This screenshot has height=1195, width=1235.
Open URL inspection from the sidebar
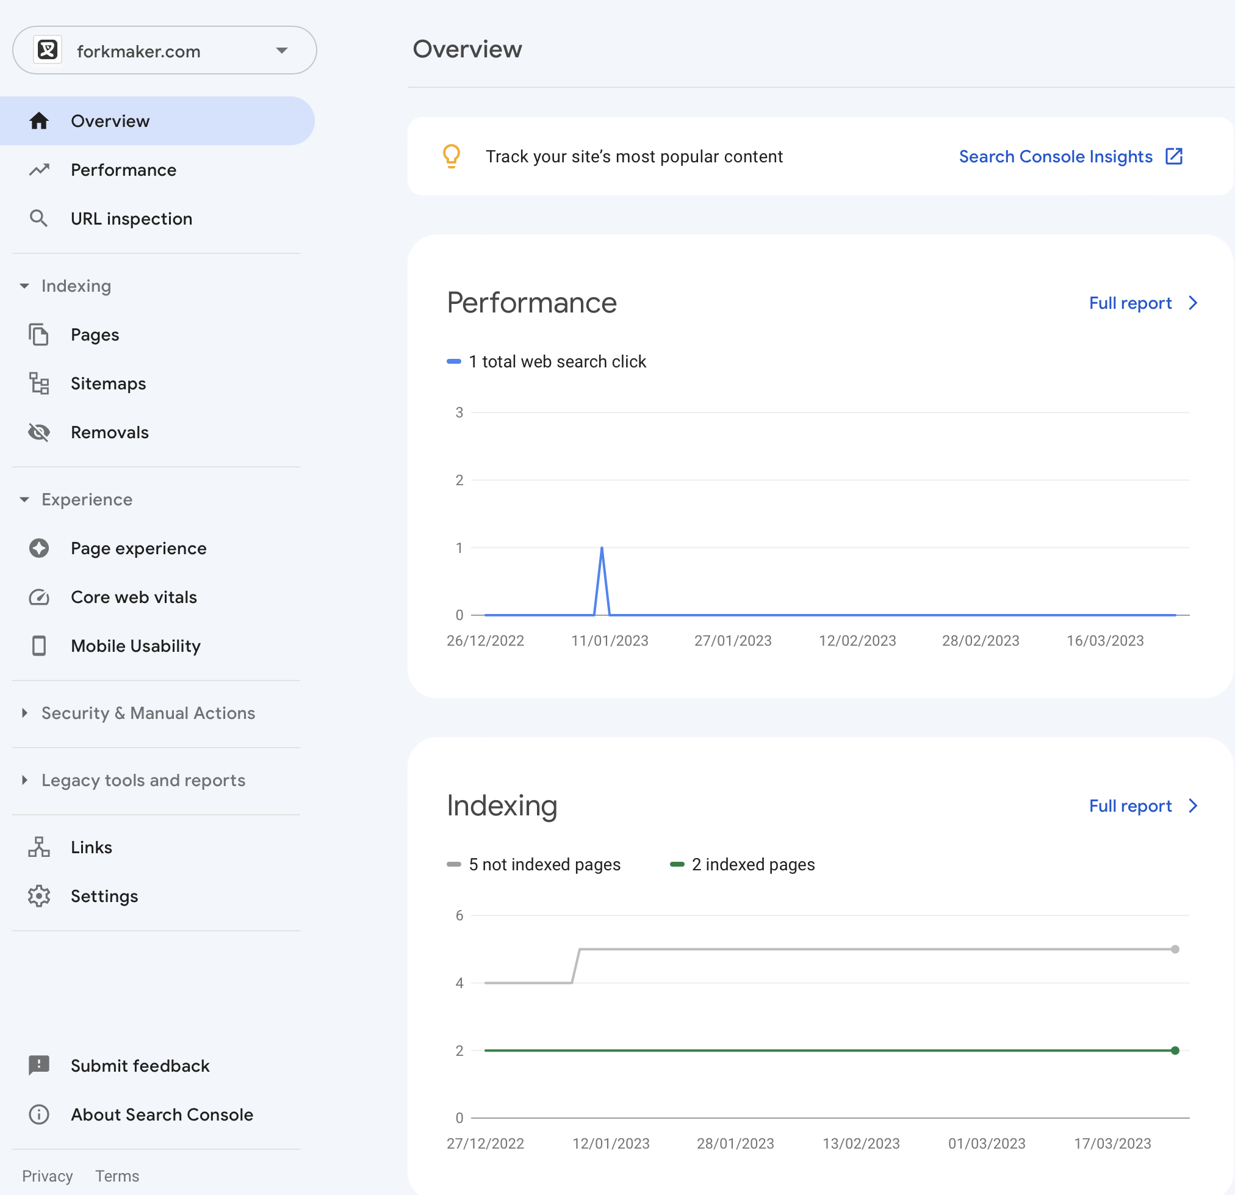[x=132, y=218]
